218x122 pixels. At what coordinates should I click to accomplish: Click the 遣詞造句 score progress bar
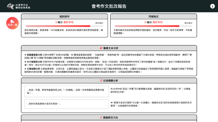point(64,26)
